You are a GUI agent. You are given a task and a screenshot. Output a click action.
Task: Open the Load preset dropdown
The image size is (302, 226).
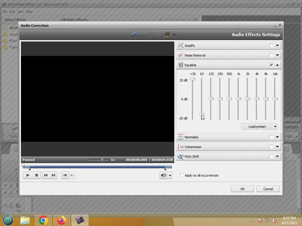(x=259, y=127)
